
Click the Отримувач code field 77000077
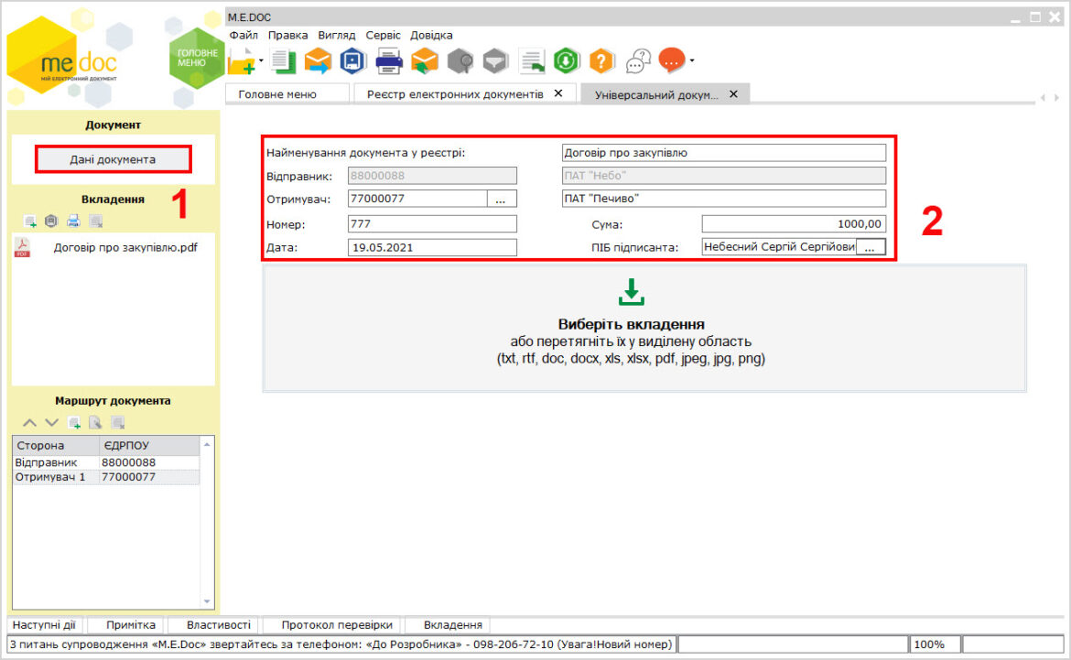[x=417, y=199]
